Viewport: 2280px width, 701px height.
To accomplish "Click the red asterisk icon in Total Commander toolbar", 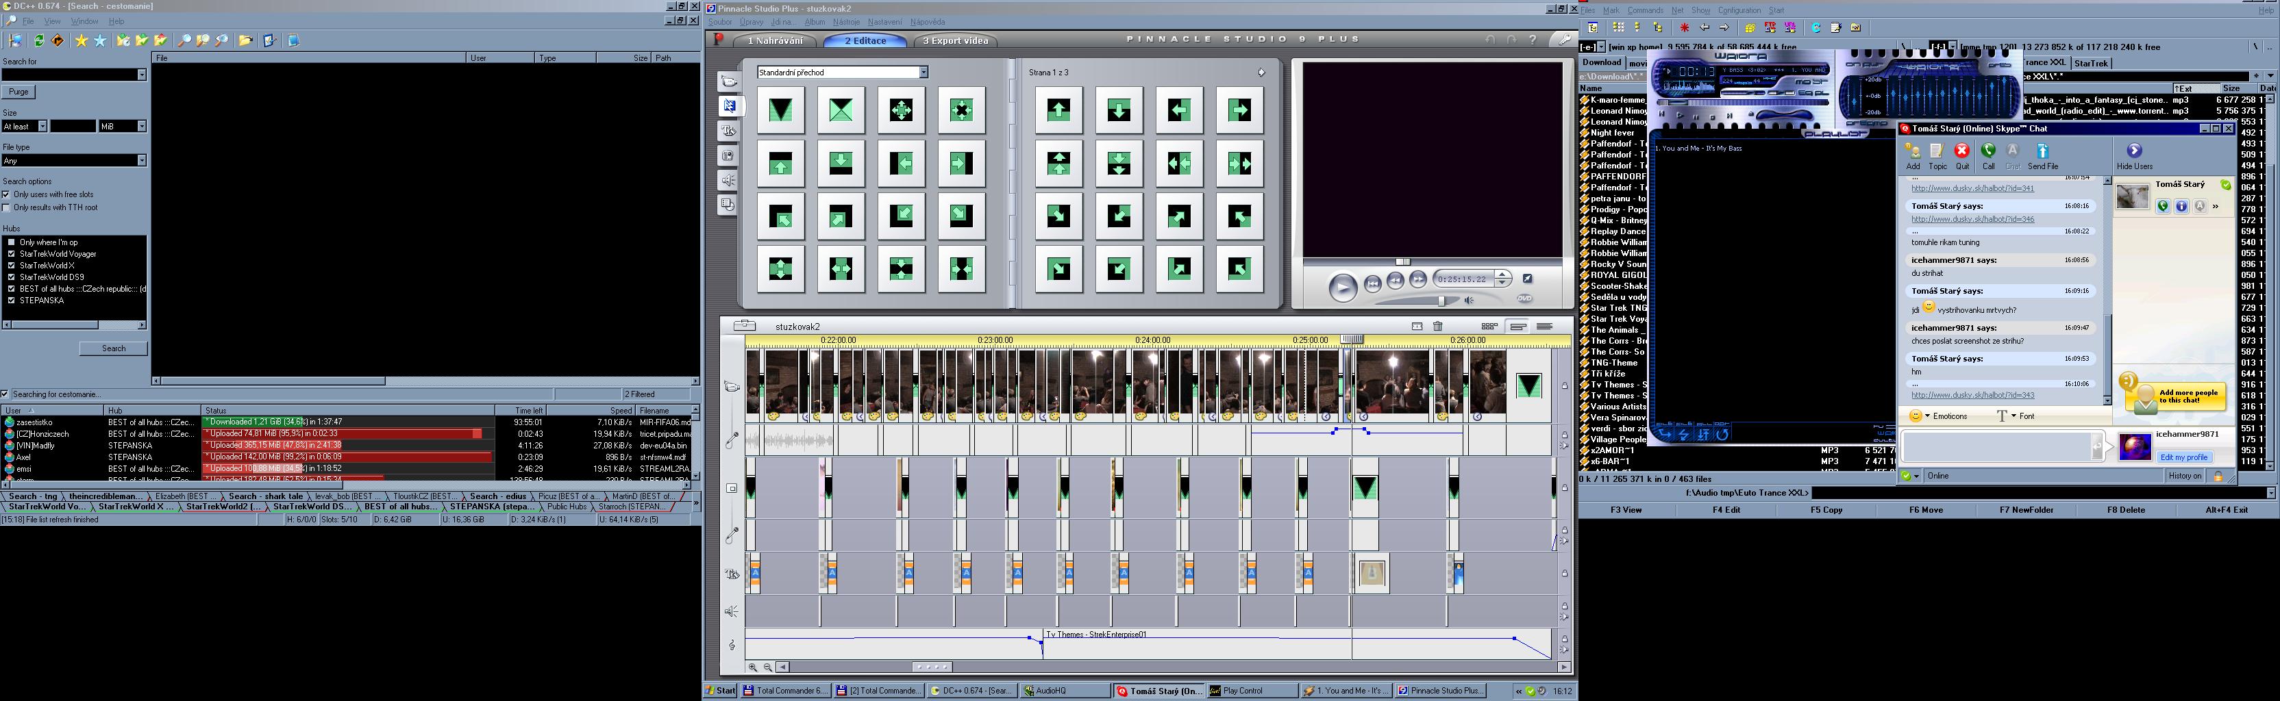I will (x=1685, y=27).
